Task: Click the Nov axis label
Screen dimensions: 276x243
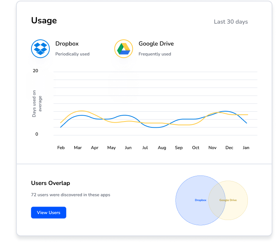Action: (x=212, y=148)
